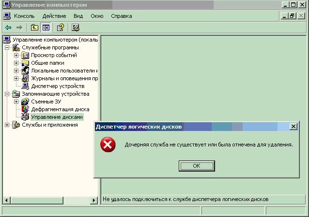Click the horizontal scrollbar thumb in tree
The width and height of the screenshot is (309, 217).
click(x=37, y=200)
